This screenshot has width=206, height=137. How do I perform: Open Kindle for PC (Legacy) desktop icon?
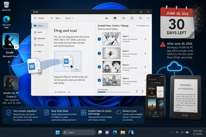(x=11, y=83)
